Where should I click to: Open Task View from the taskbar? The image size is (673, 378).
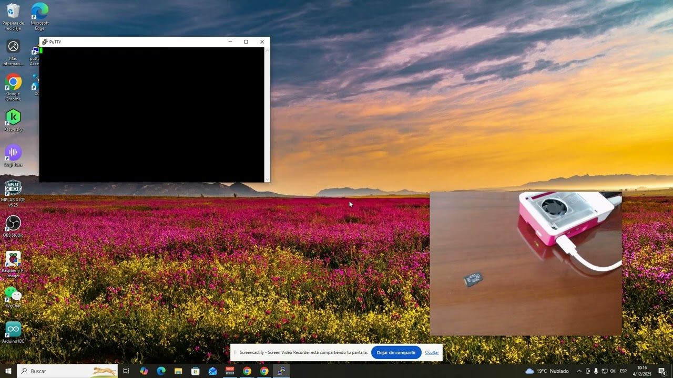point(126,371)
